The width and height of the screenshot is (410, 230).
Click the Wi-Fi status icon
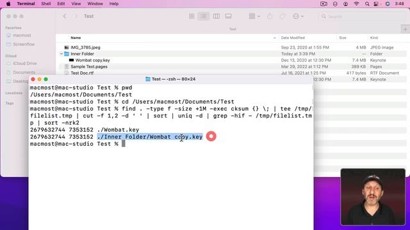tap(356, 4)
